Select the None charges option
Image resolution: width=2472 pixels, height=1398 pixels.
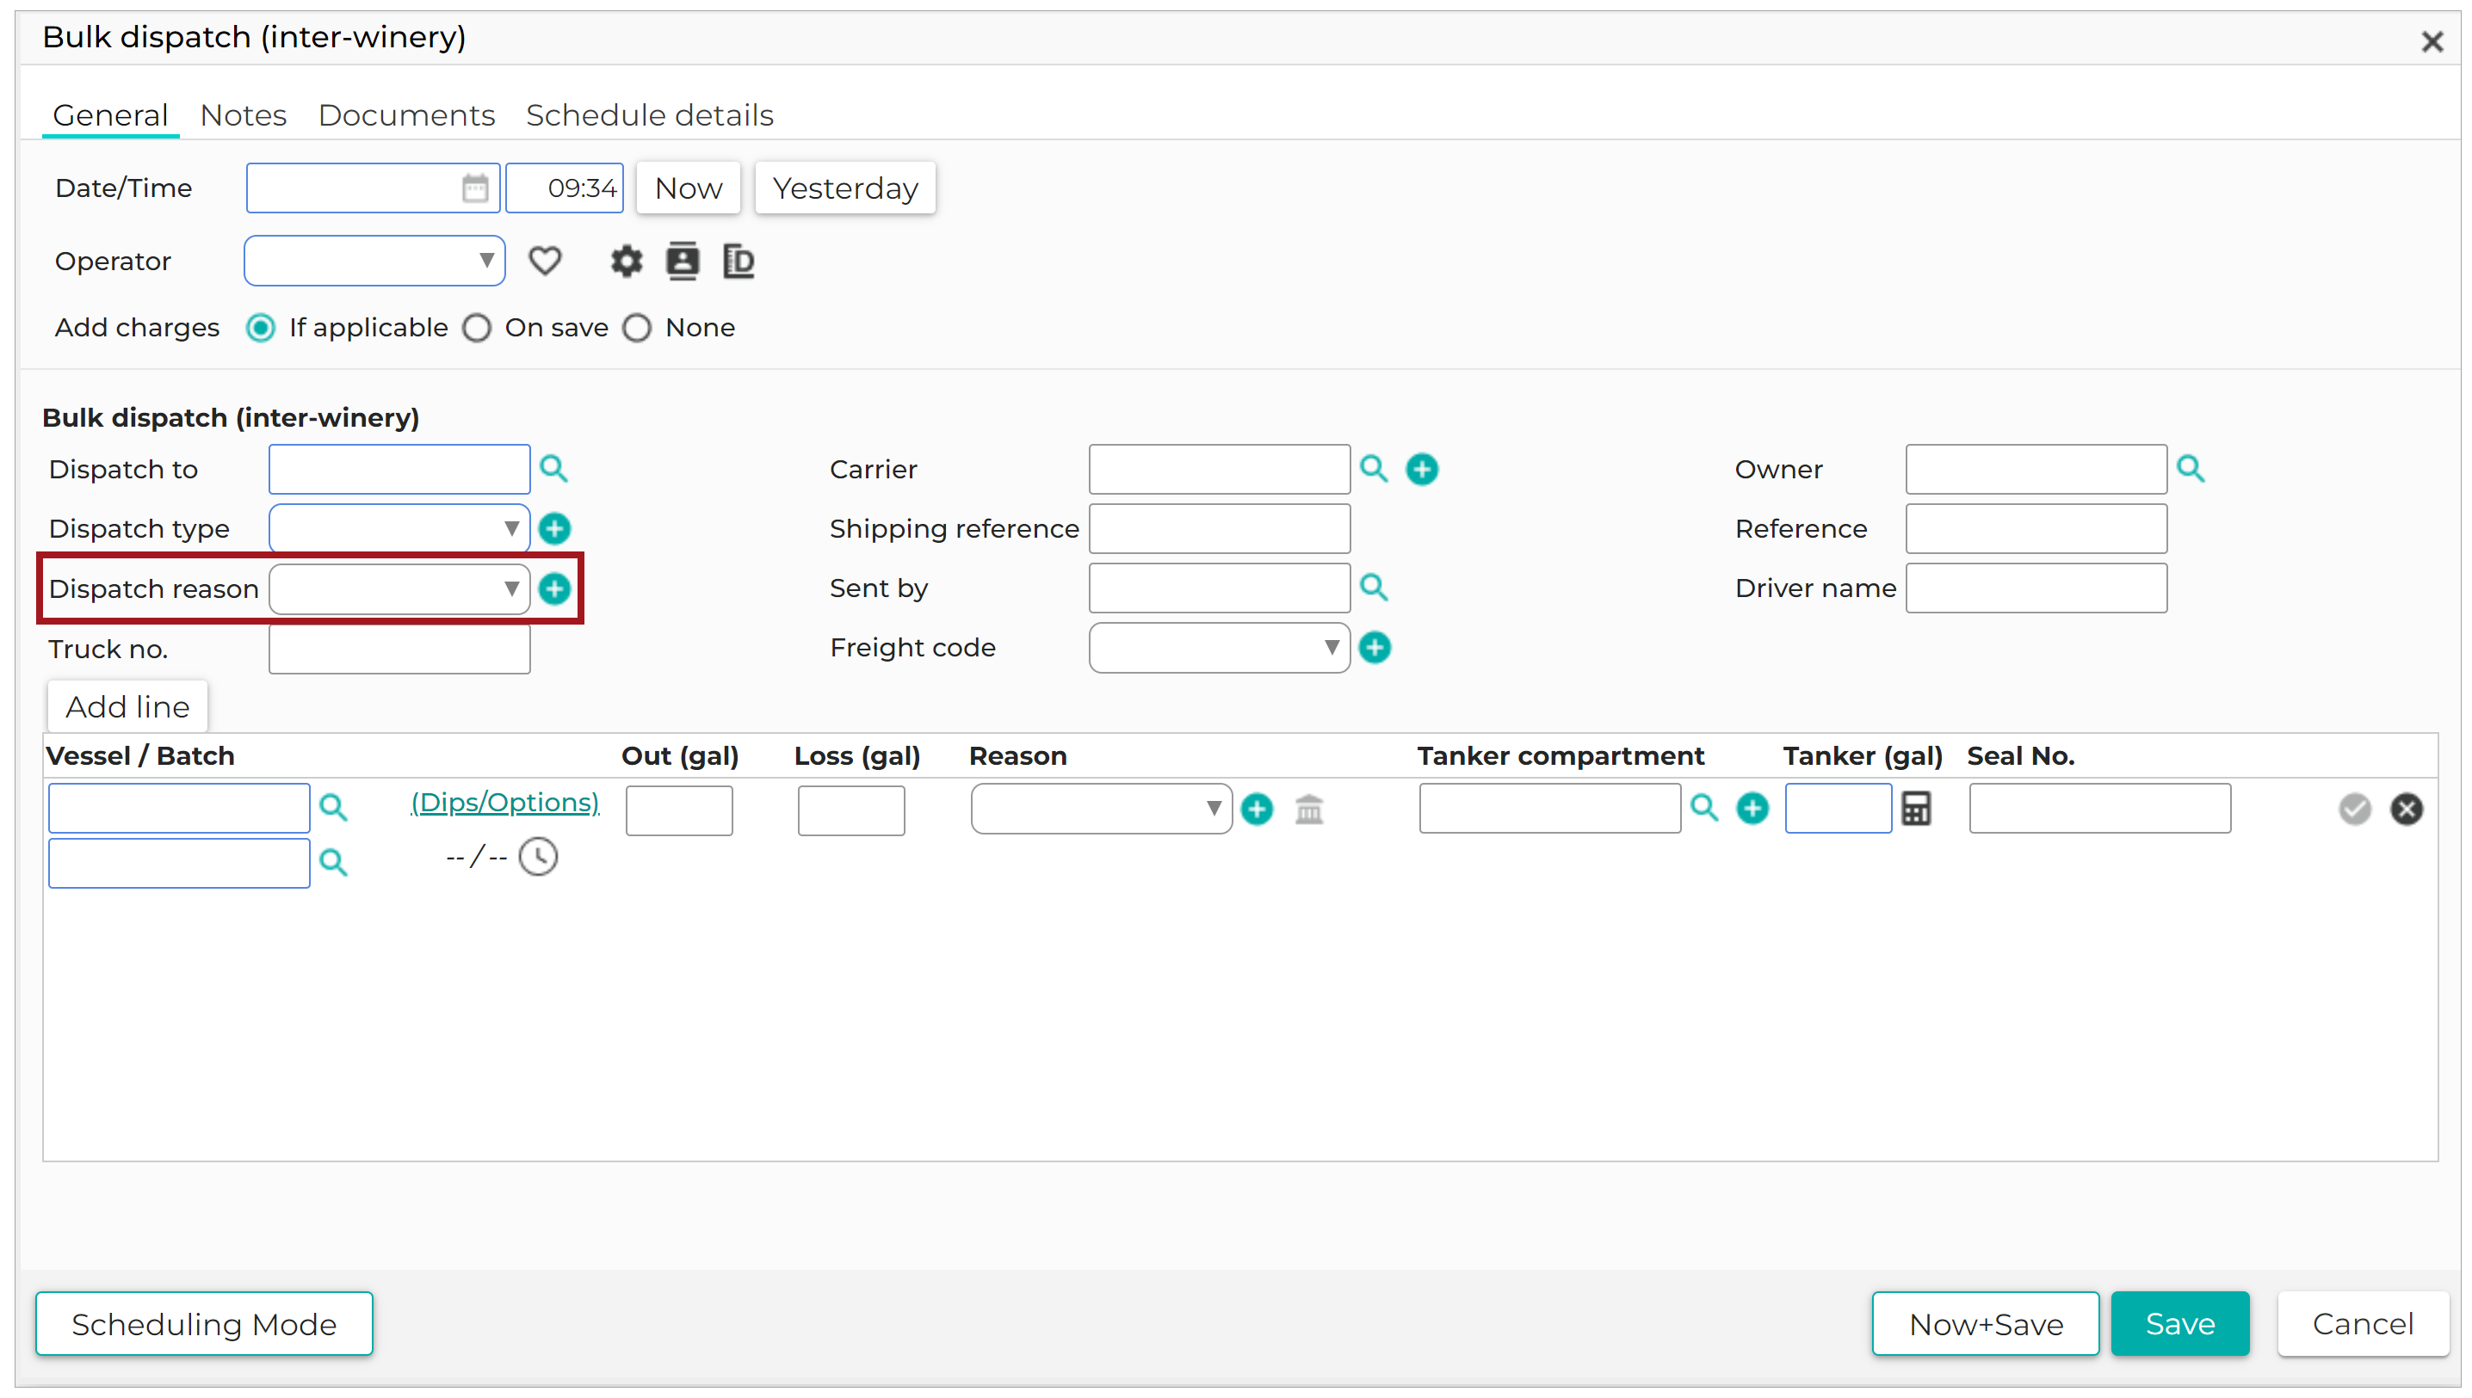click(637, 329)
